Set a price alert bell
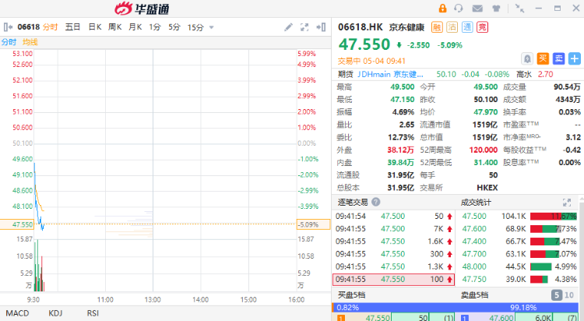 point(527,58)
